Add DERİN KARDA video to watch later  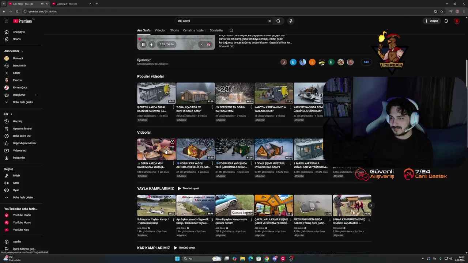pos(172,142)
